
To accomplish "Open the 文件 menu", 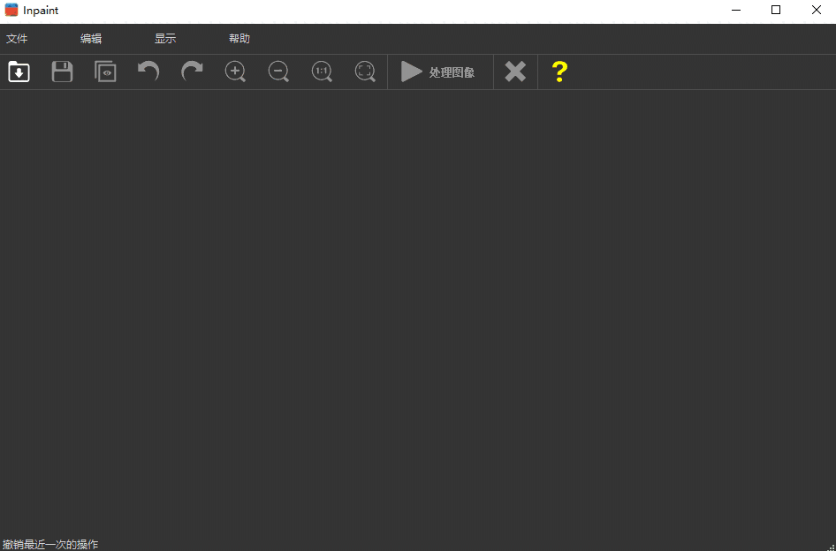I will click(x=18, y=38).
